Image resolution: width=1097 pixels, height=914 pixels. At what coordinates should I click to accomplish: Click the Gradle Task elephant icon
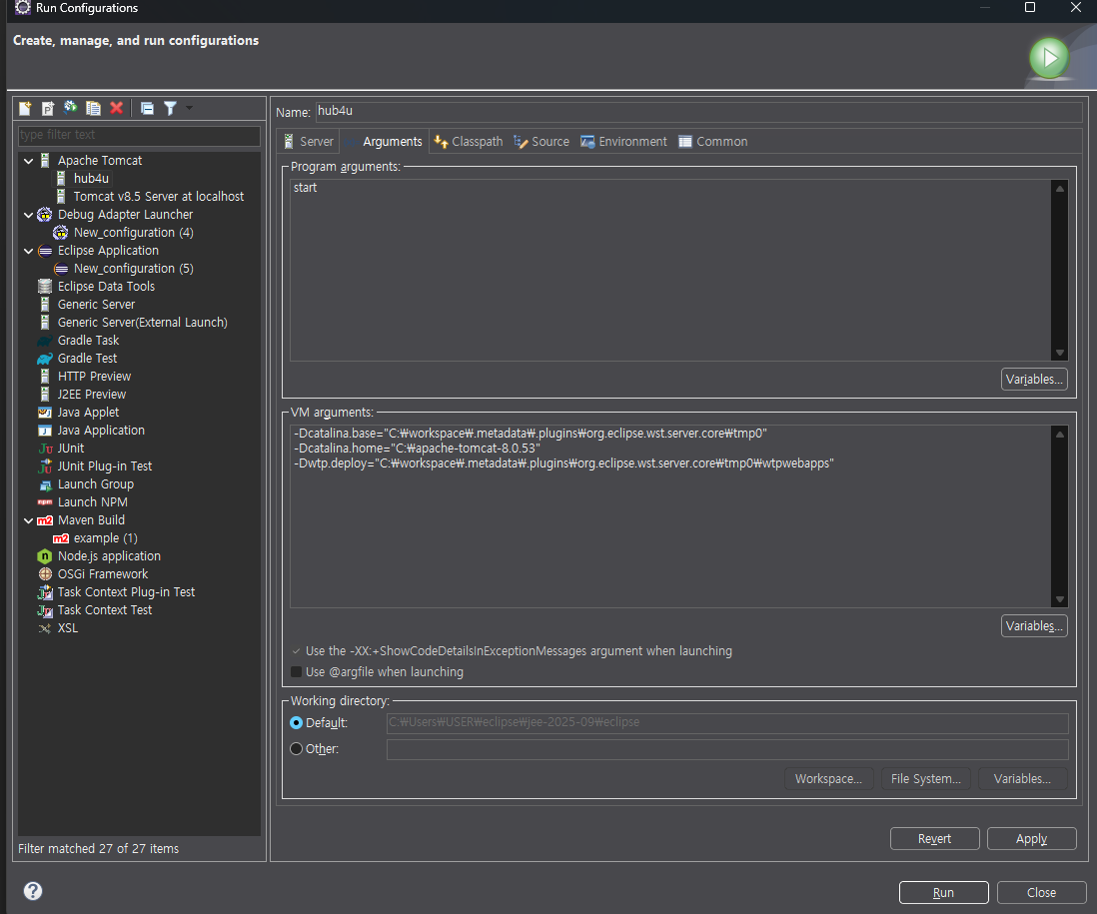(45, 340)
